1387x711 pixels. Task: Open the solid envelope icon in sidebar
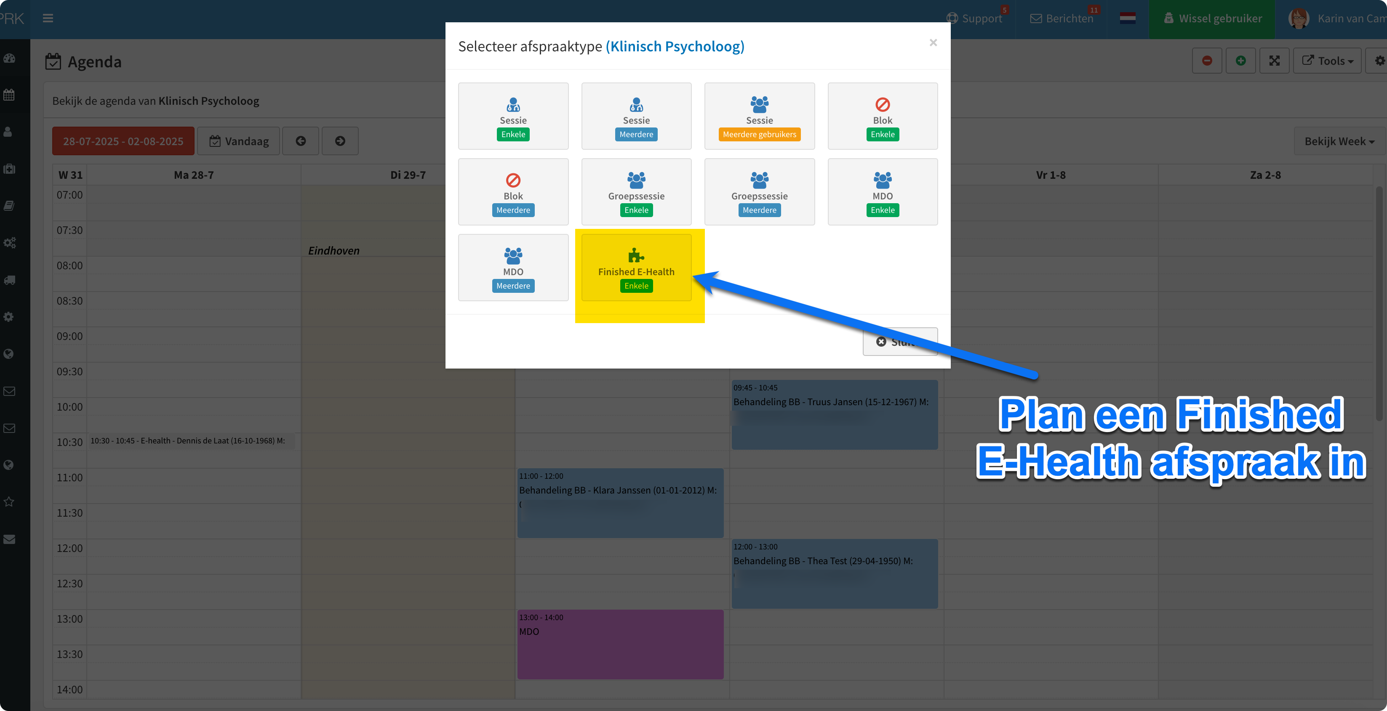point(9,539)
